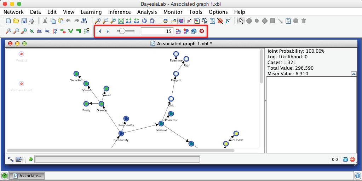Viewport: 362px width, 181px height.
Task: Toggle the highlighted round node display button
Action: tap(181, 21)
